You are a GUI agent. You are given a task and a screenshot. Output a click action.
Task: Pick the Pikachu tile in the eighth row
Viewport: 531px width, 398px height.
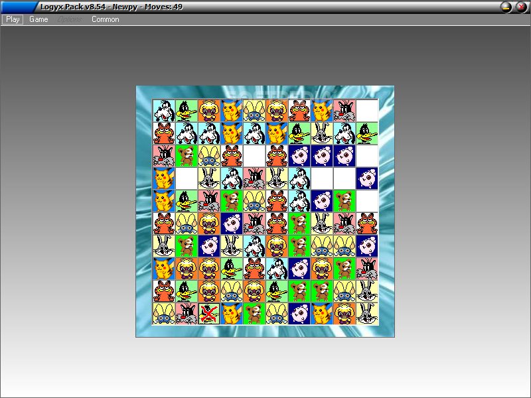point(164,269)
